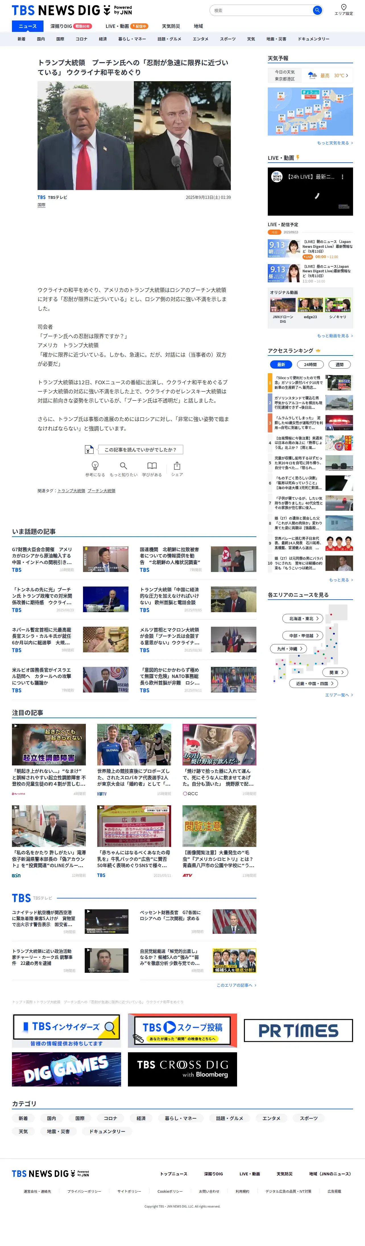Open the 深掘りDIG main tab
365x1246 pixels.
point(71,26)
